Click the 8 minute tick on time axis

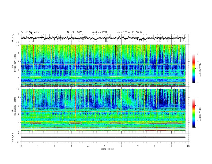click(155, 146)
